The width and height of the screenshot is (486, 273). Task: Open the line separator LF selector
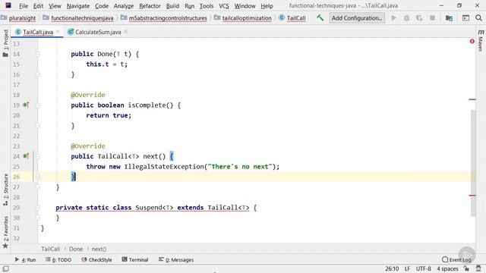tap(407, 268)
